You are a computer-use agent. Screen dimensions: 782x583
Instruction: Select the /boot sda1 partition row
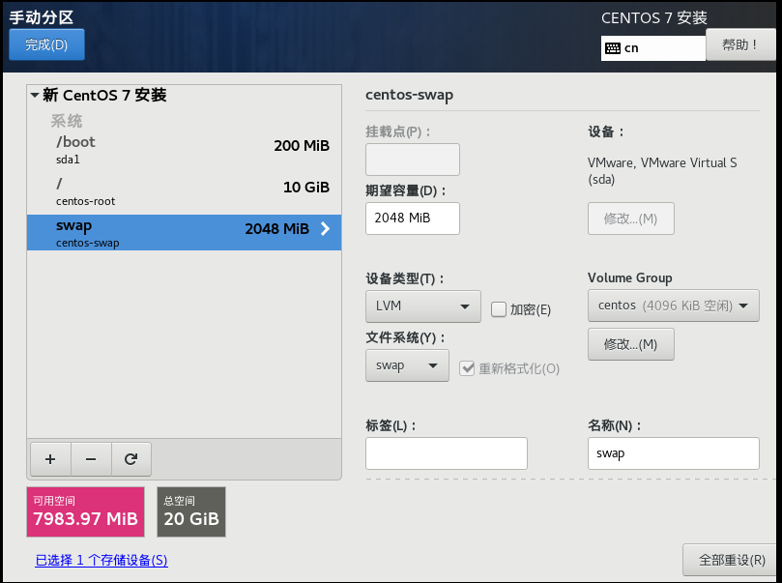pyautogui.click(x=184, y=150)
